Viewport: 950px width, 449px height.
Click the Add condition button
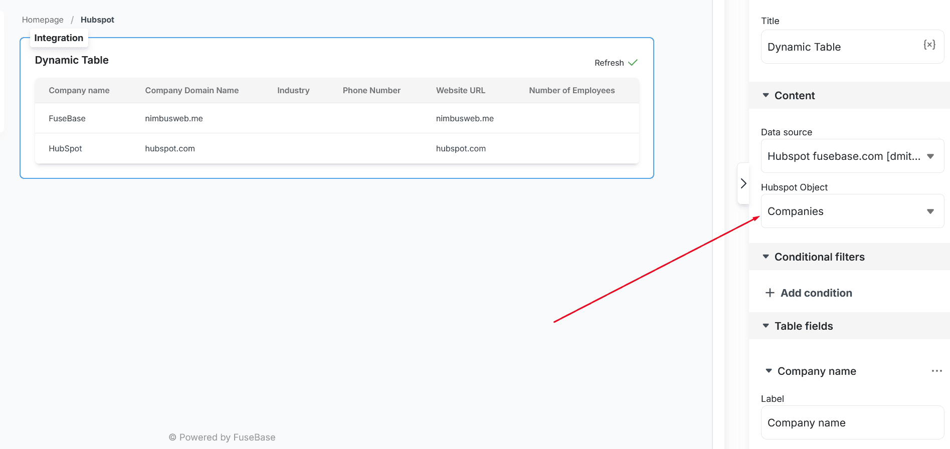pos(809,293)
